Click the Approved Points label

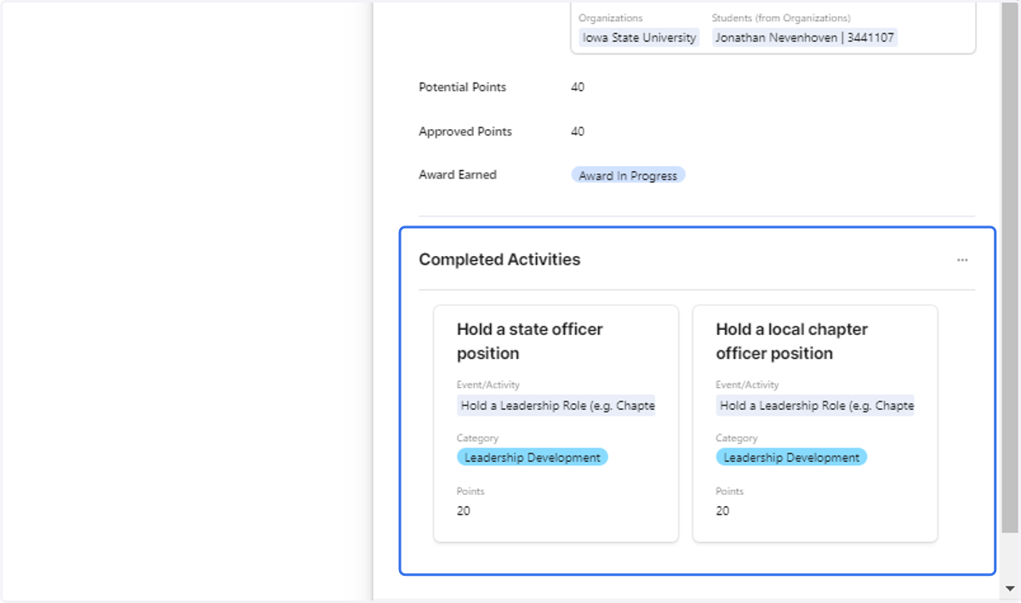(465, 131)
